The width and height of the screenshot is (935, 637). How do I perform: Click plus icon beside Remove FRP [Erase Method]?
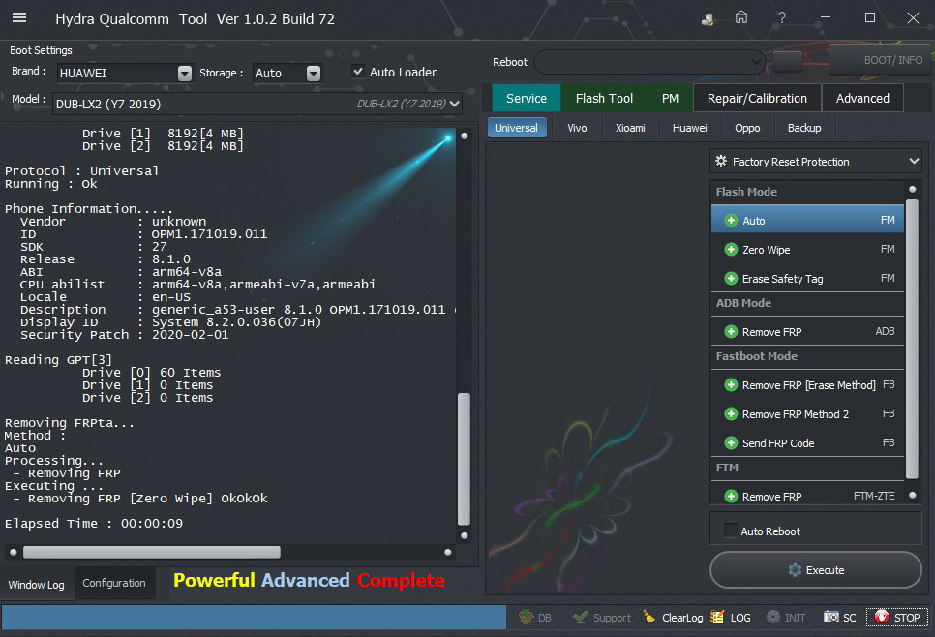(x=731, y=384)
